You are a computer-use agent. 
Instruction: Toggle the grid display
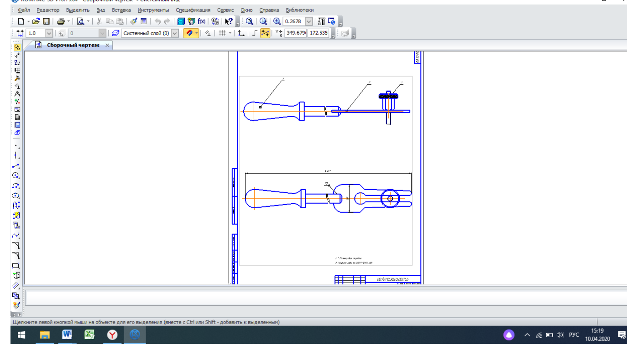point(222,33)
